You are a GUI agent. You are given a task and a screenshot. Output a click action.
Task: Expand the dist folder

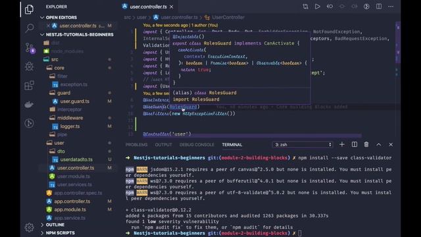point(55,43)
